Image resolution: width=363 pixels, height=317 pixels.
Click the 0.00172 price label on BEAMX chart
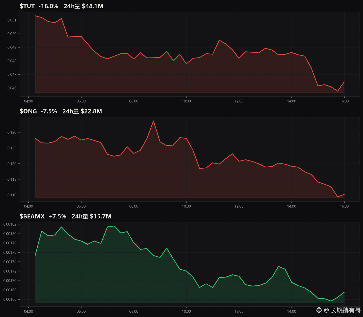point(10,271)
